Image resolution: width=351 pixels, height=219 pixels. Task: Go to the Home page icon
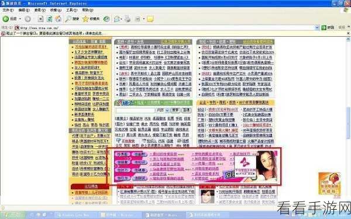58,19
